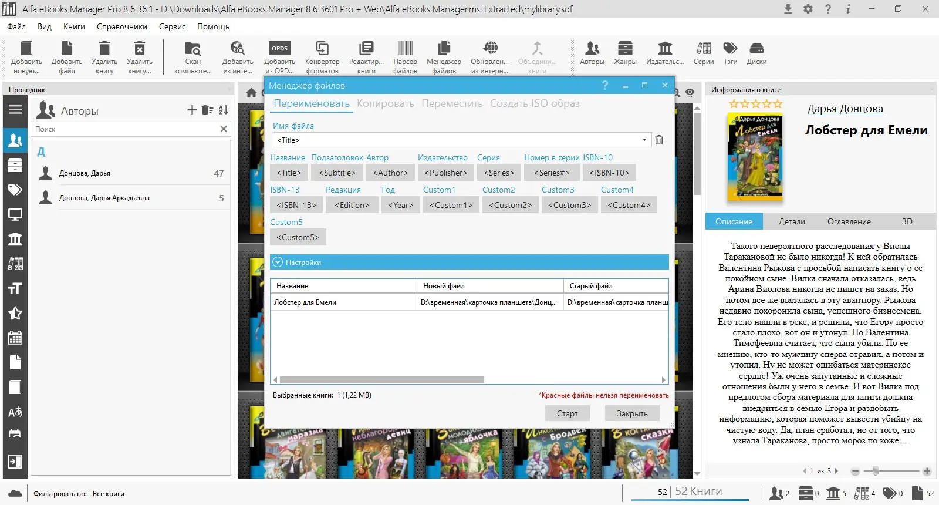Collapse the Настройки settings section

[278, 262]
